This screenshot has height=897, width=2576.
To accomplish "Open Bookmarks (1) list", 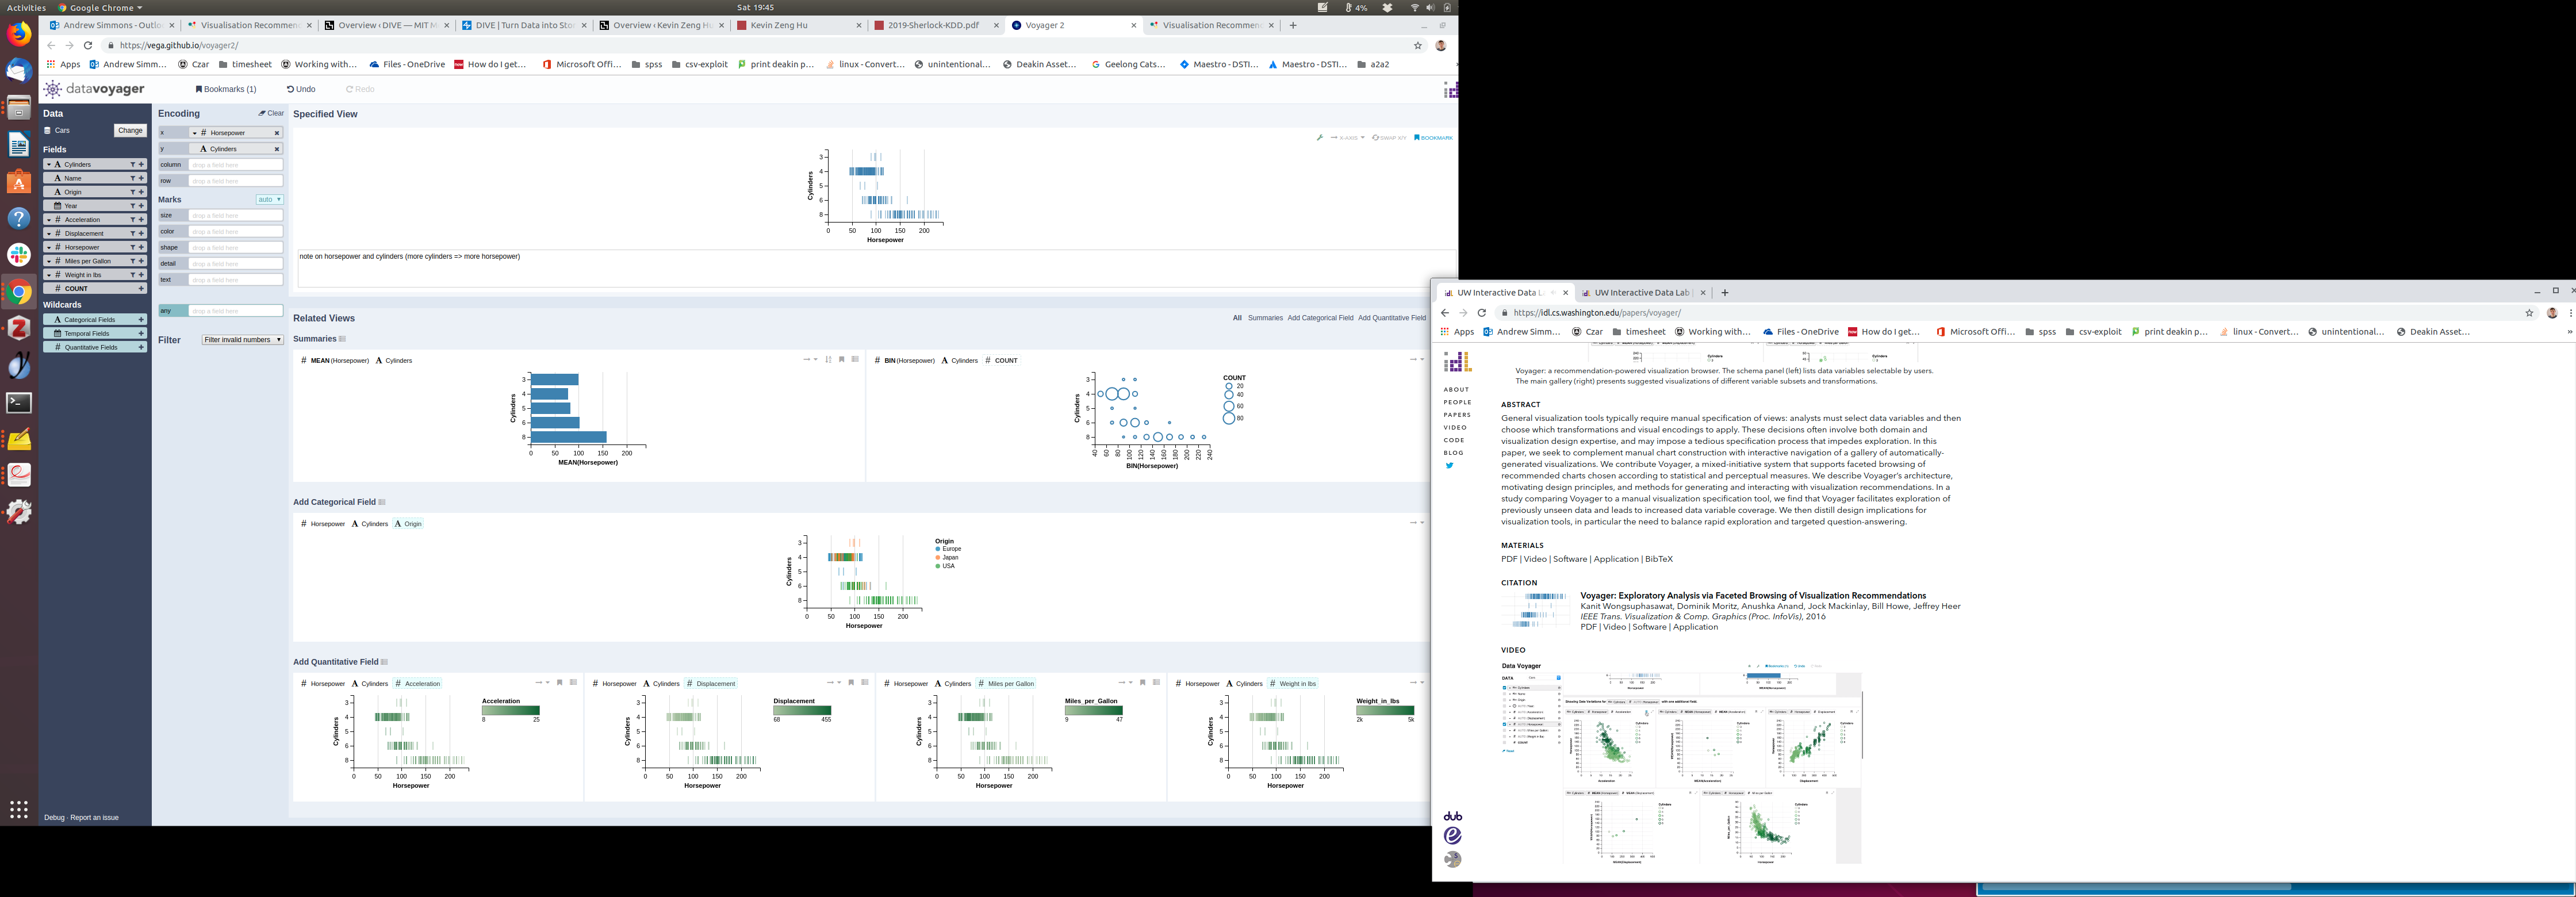I will click(x=226, y=89).
